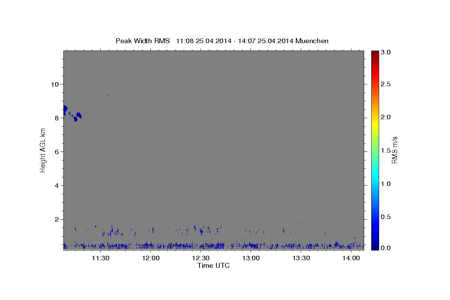Click the green middle of the colorbar
The height and width of the screenshot is (300, 450).
[x=375, y=150]
